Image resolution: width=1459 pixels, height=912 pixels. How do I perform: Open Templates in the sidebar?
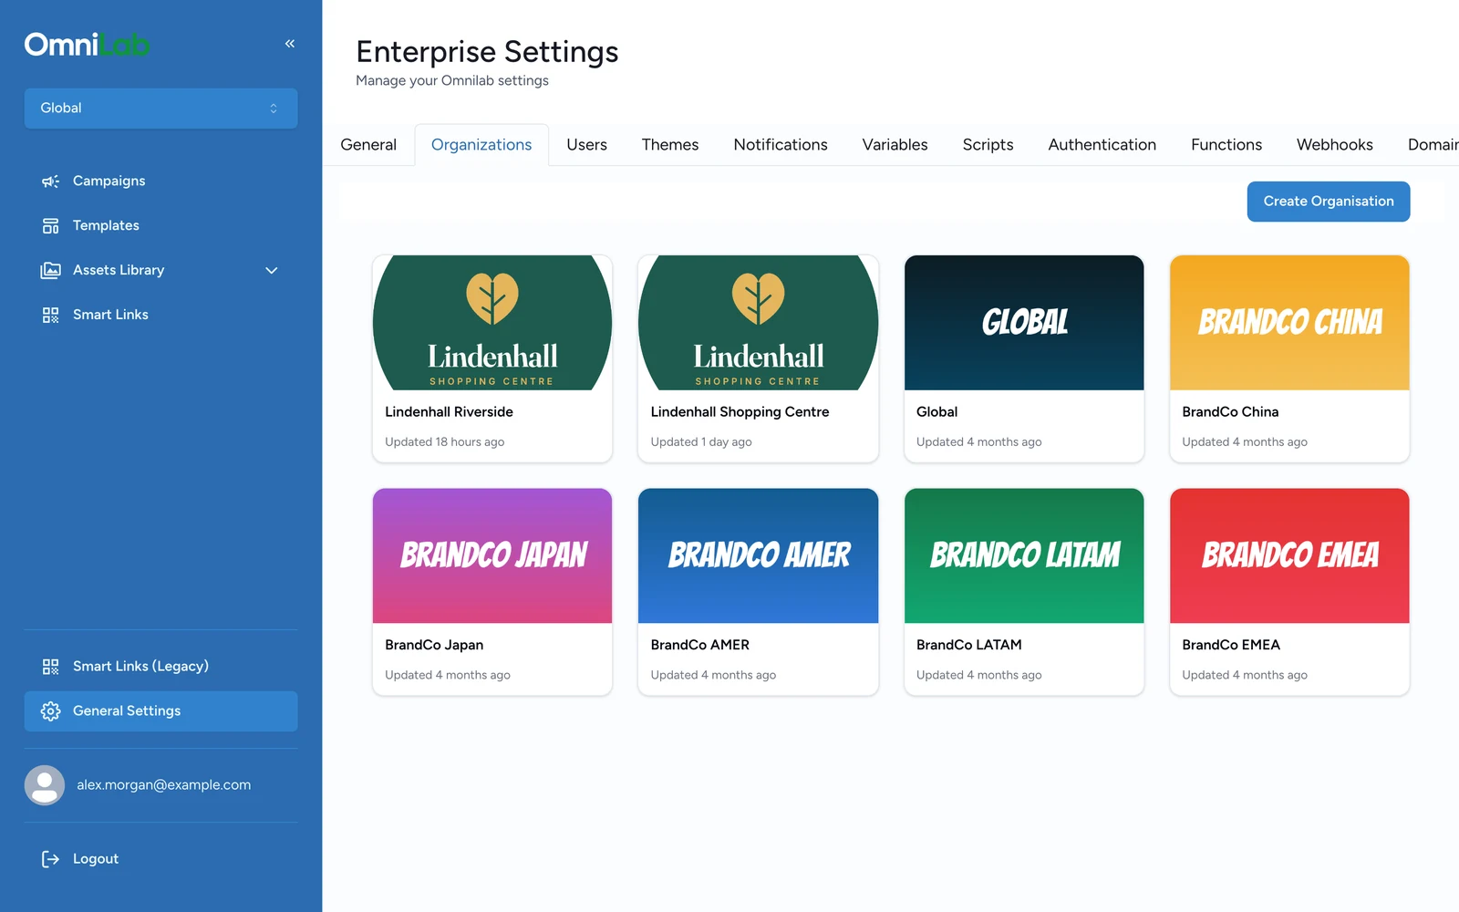click(x=107, y=226)
